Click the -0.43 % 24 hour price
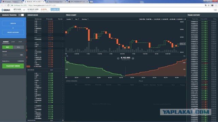This screenshot has width=218, height=122. [44, 9]
